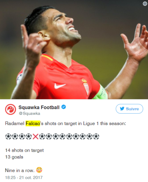This screenshot has height=182, width=148.
Task: Click the 'Nine in a row.' text
Action: [20, 171]
